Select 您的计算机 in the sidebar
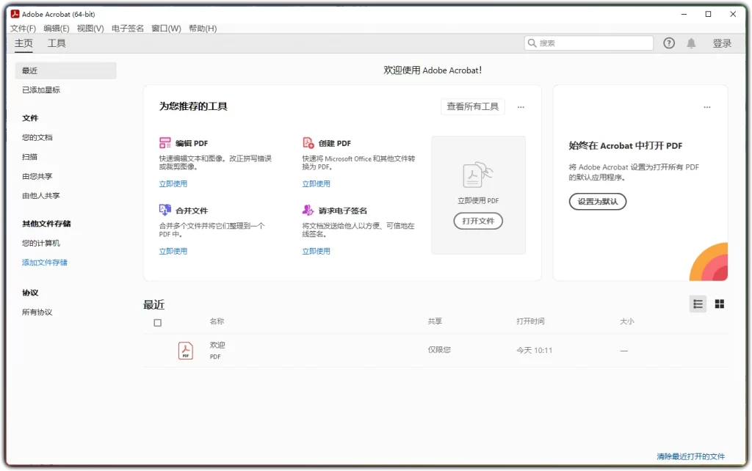752x471 pixels. tap(41, 243)
